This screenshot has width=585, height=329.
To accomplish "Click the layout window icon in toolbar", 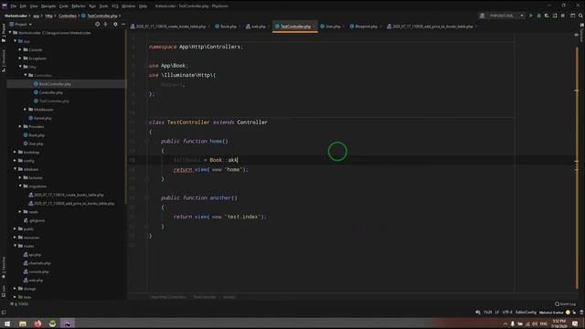I will [x=573, y=16].
